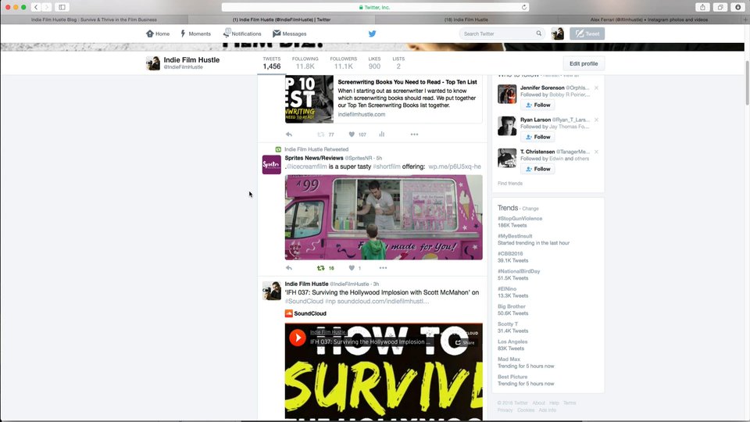Like the Sprites News/Reviews tweet

coord(352,268)
